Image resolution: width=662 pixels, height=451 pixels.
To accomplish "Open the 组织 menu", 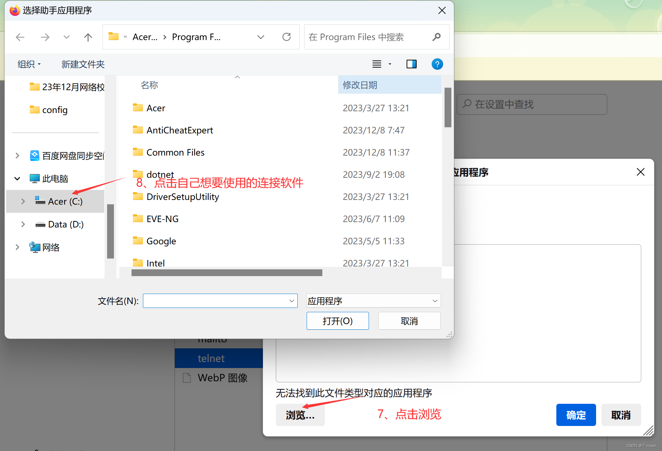I will click(x=29, y=64).
